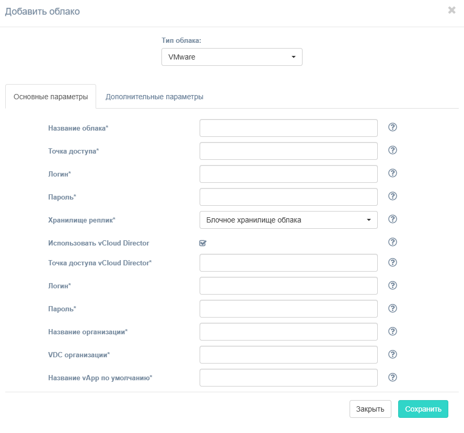Show help for first Логин field

tap(392, 173)
